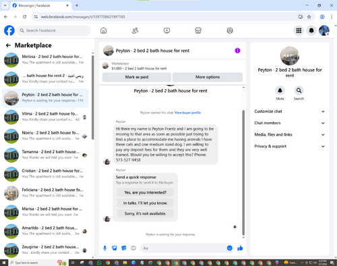337x266 pixels.
Task: Open a new browser tab
Action: [77, 5]
